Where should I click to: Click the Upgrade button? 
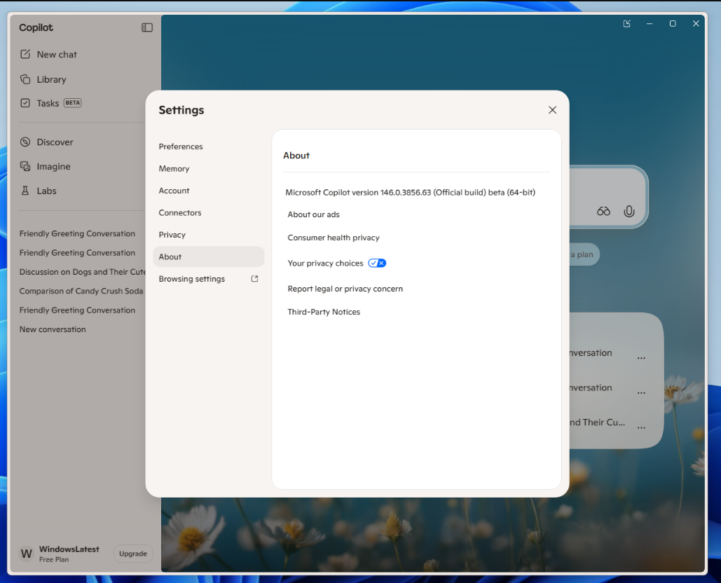[133, 554]
